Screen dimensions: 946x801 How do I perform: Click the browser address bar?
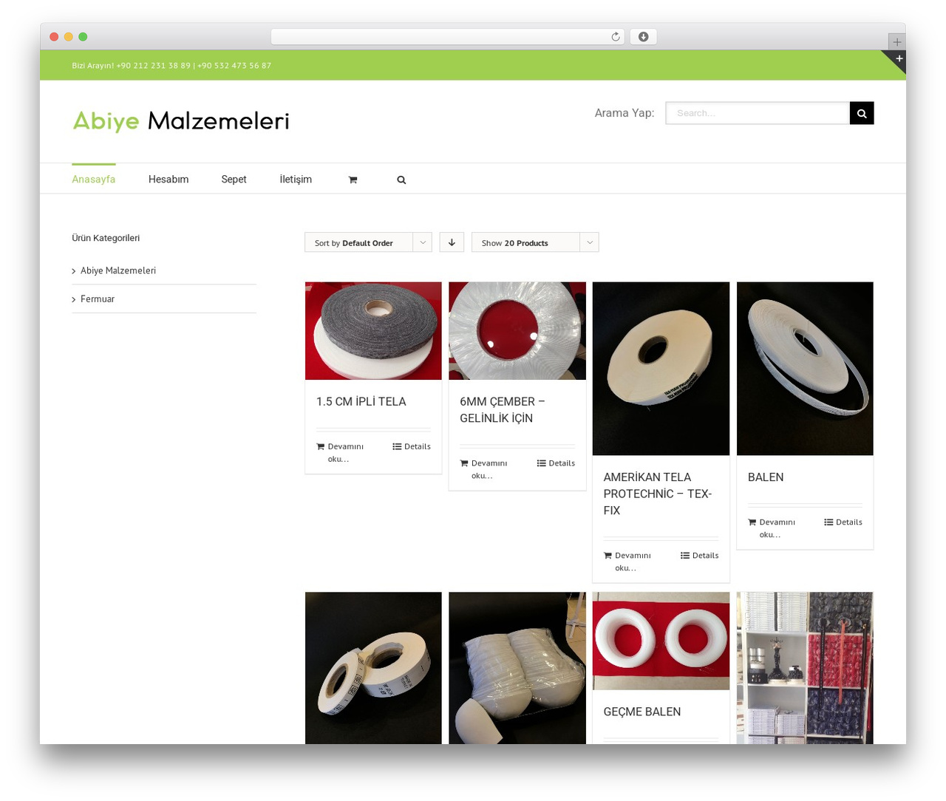click(448, 37)
